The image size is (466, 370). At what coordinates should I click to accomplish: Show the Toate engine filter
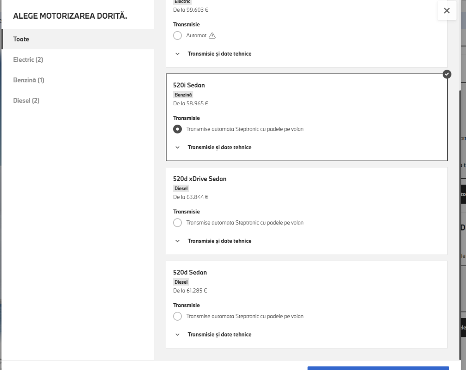point(21,39)
